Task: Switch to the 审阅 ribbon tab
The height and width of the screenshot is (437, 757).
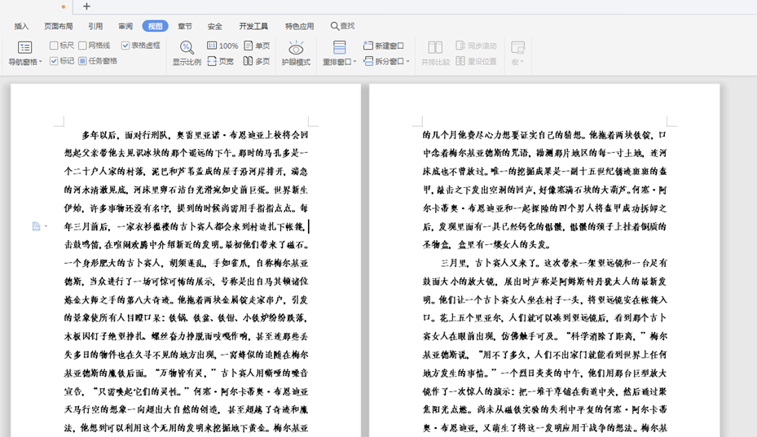Action: coord(125,26)
